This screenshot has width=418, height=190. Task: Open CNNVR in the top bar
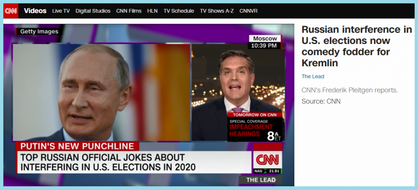click(x=248, y=11)
